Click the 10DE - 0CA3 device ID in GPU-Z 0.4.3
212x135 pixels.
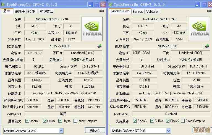coord(34,53)
